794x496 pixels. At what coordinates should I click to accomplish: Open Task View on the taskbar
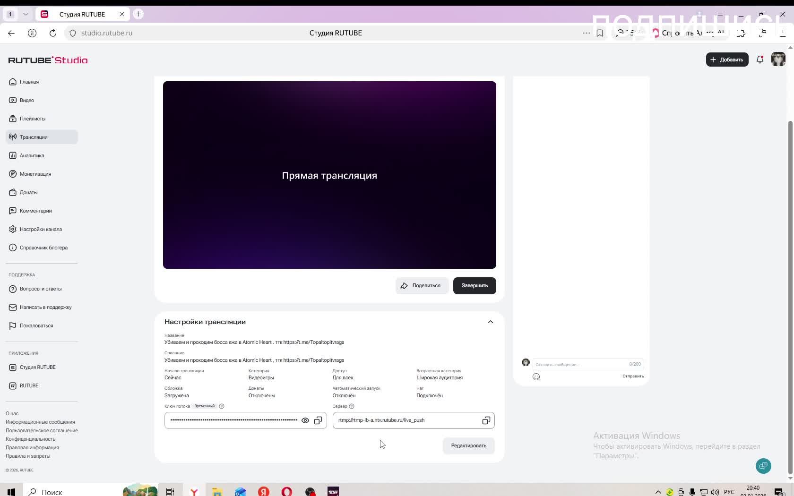pos(170,491)
